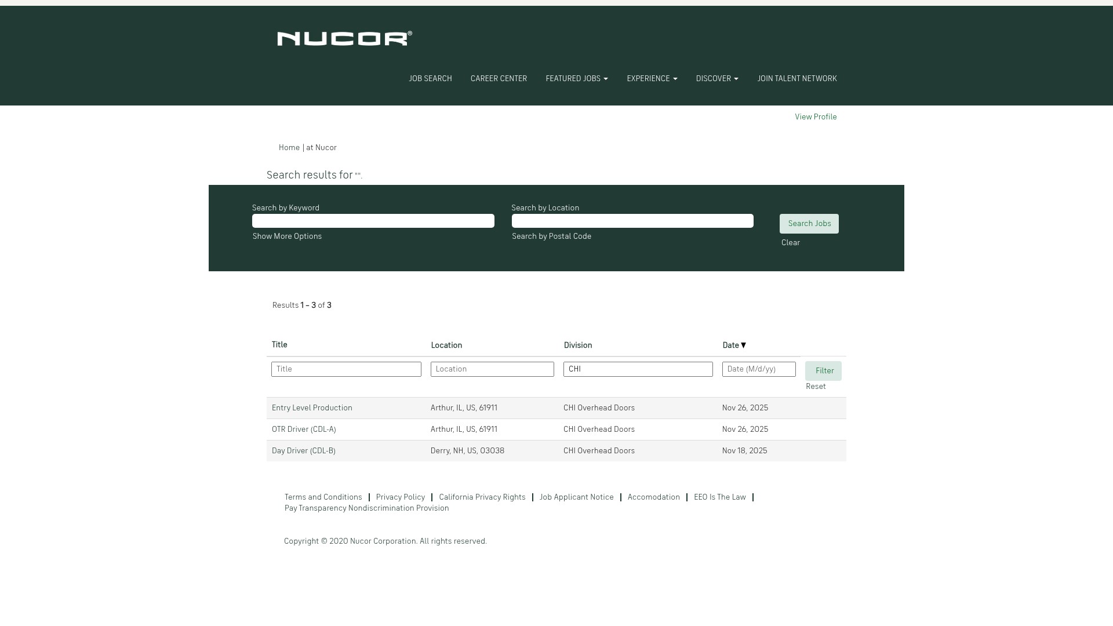Show More Options for search
This screenshot has width=1113, height=626.
[x=287, y=236]
